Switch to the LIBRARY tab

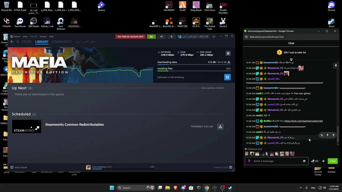tap(42, 42)
